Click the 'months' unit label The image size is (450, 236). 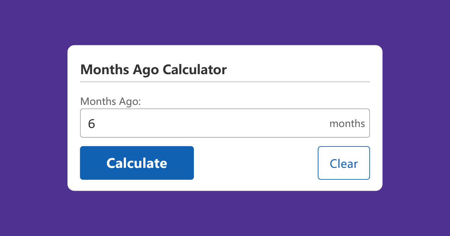[347, 123]
